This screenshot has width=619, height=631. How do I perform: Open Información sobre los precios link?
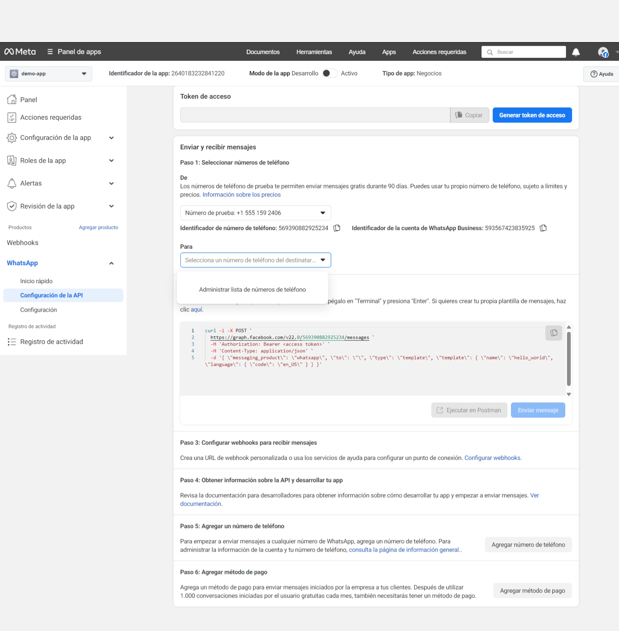tap(242, 195)
